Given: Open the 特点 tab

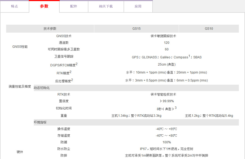Looking at the screenshot, I should pos(14,6).
